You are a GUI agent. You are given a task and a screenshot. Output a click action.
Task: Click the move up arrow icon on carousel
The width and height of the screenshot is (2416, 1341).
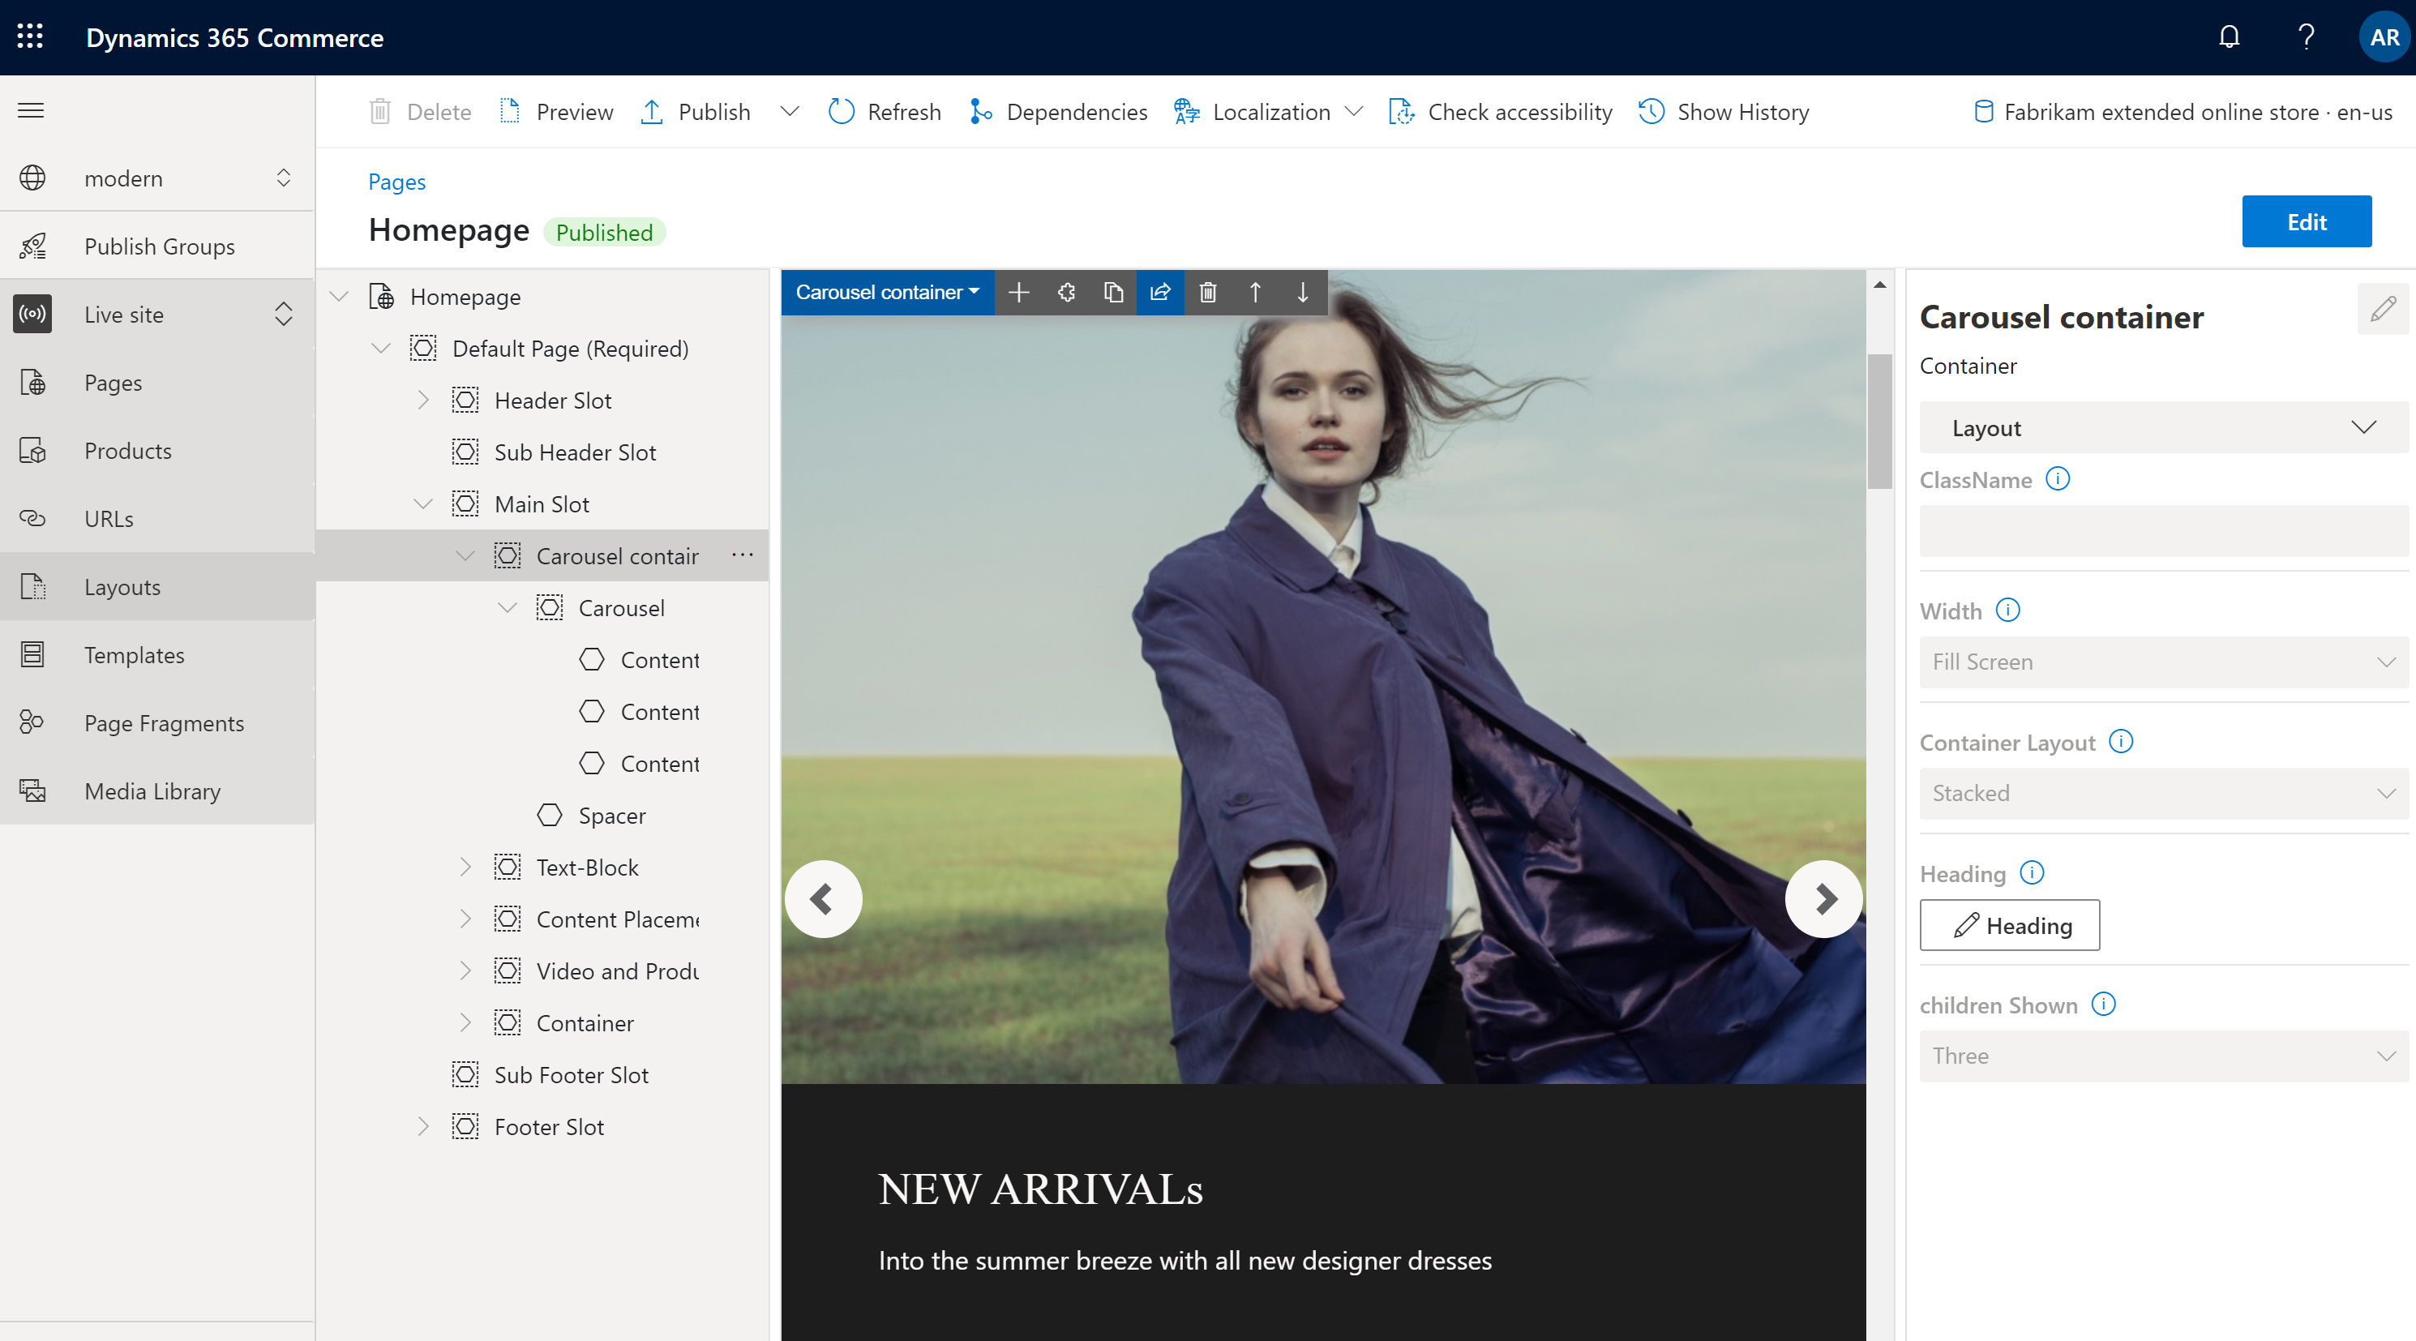tap(1258, 294)
